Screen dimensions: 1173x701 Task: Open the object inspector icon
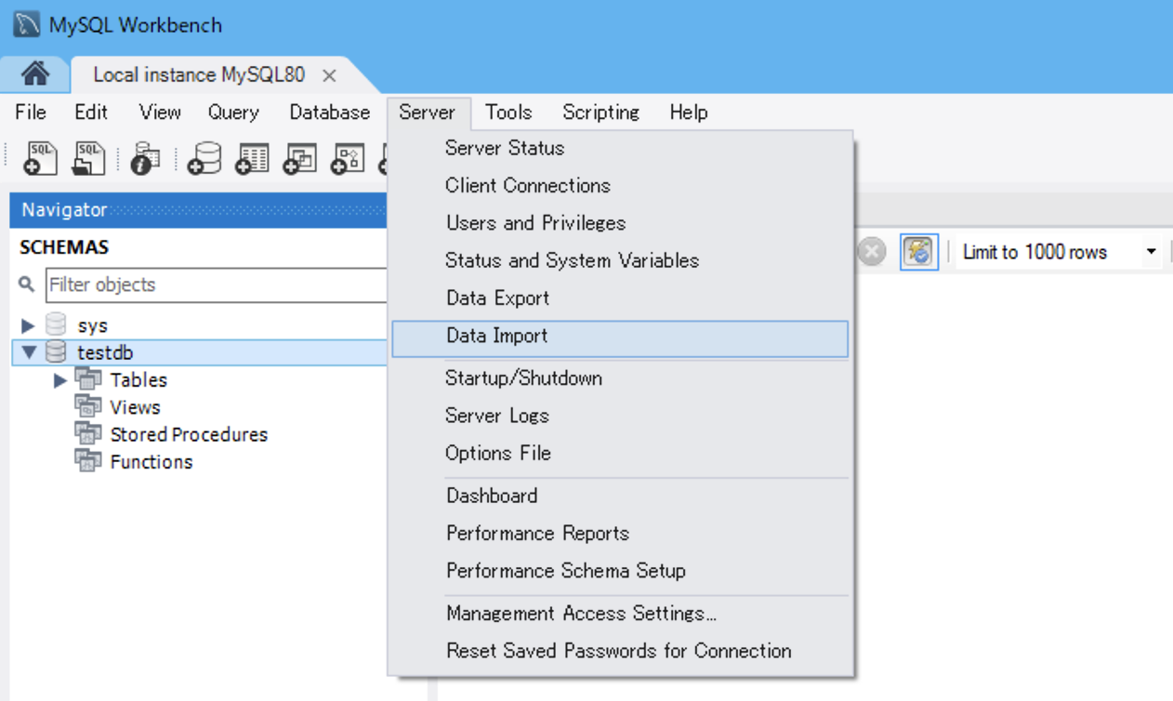point(144,159)
